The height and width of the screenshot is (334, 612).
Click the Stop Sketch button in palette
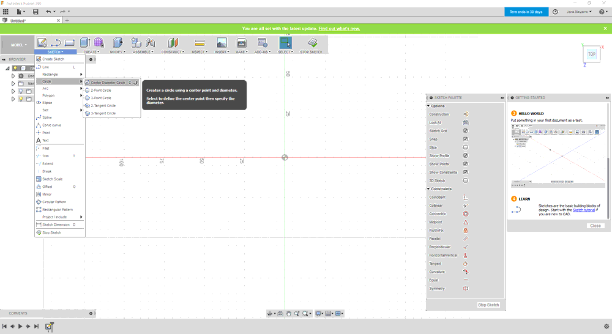[x=488, y=305]
